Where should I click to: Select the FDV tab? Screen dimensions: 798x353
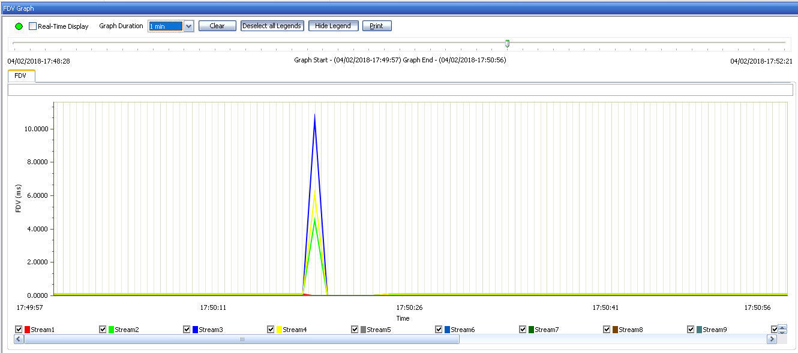tap(21, 76)
